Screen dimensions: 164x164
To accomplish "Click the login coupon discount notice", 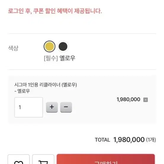I will pos(55,11).
